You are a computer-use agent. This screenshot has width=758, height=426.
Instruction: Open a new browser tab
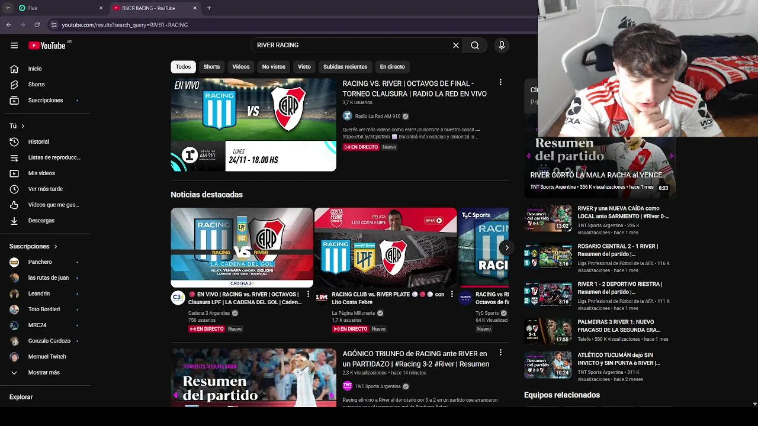[209, 8]
